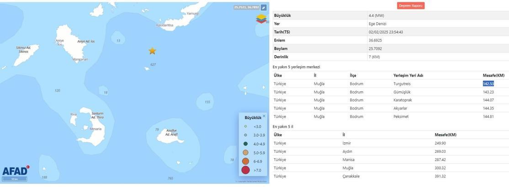
Task: Click the yellow star epicenter marker
Action: [x=152, y=51]
